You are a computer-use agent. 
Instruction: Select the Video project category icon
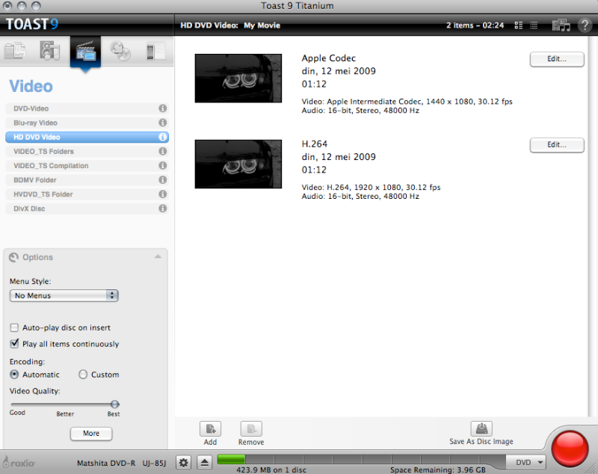[85, 52]
